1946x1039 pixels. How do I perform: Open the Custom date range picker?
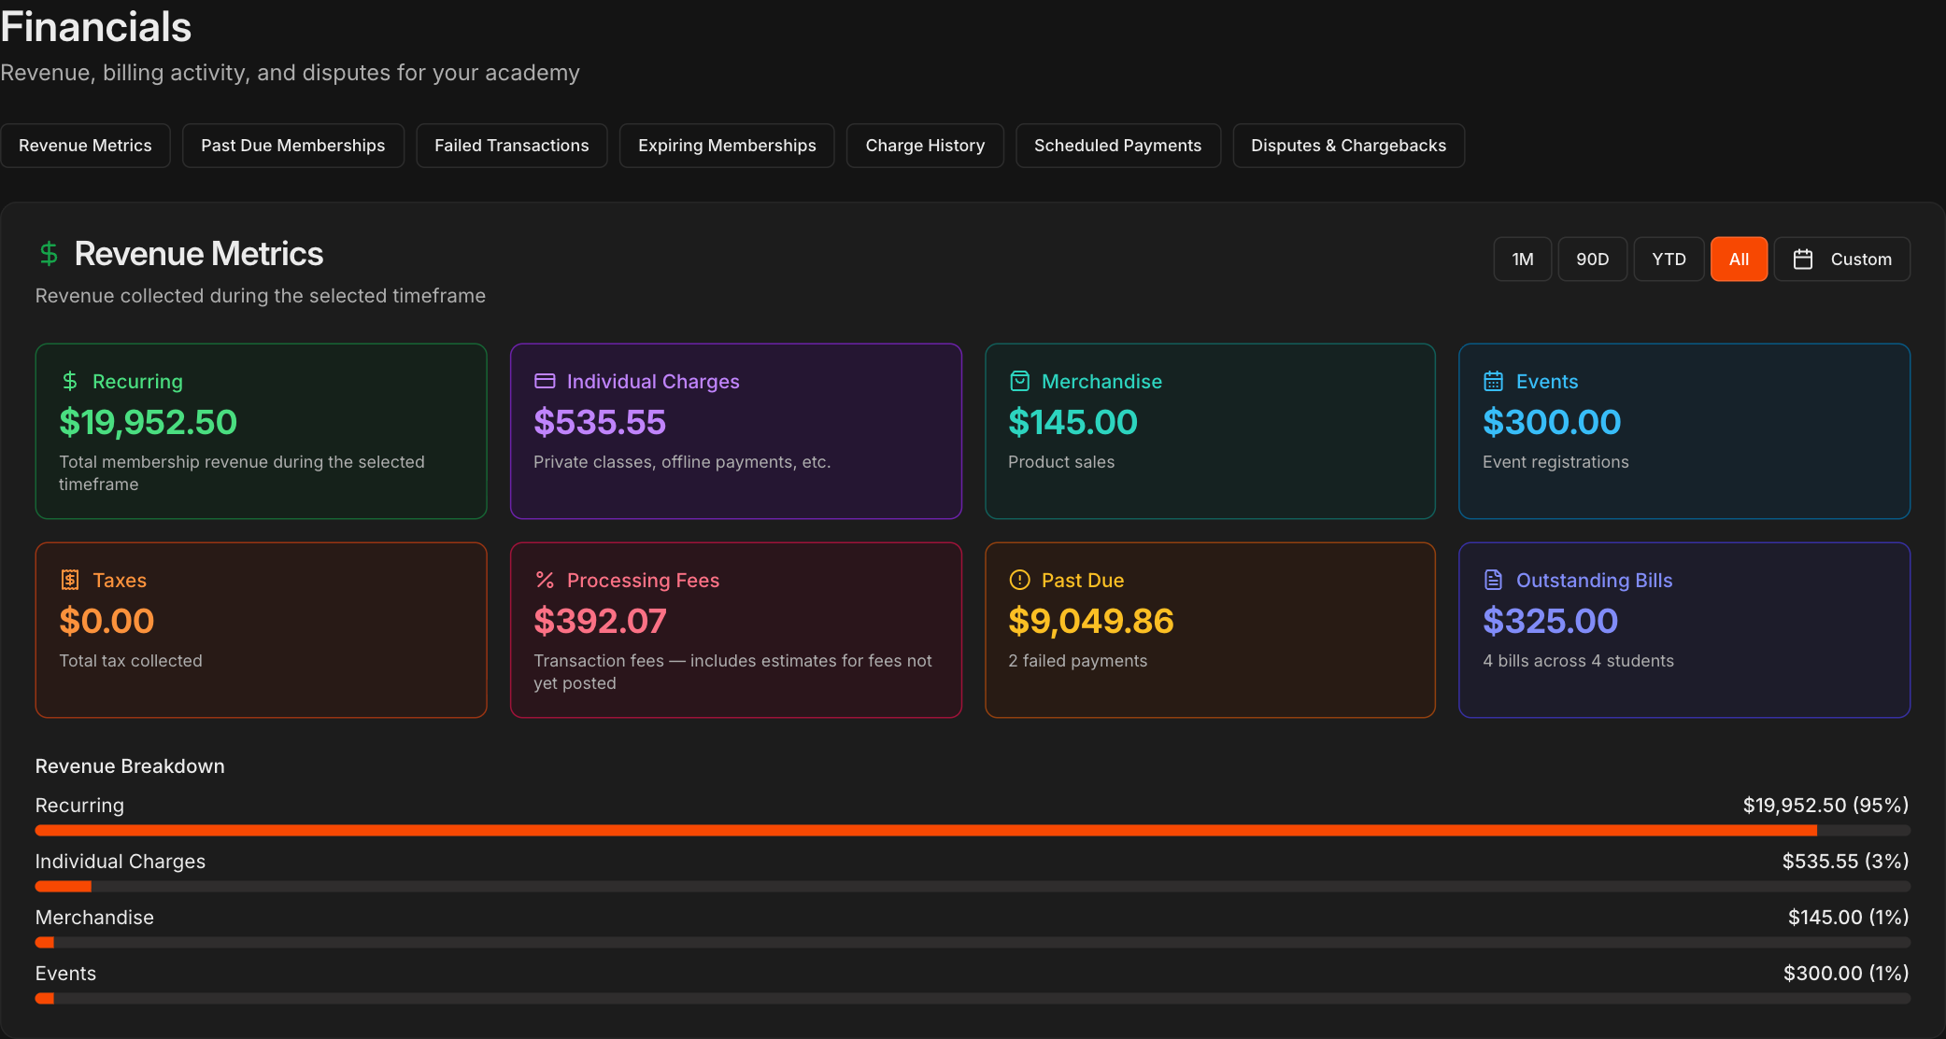point(1842,260)
